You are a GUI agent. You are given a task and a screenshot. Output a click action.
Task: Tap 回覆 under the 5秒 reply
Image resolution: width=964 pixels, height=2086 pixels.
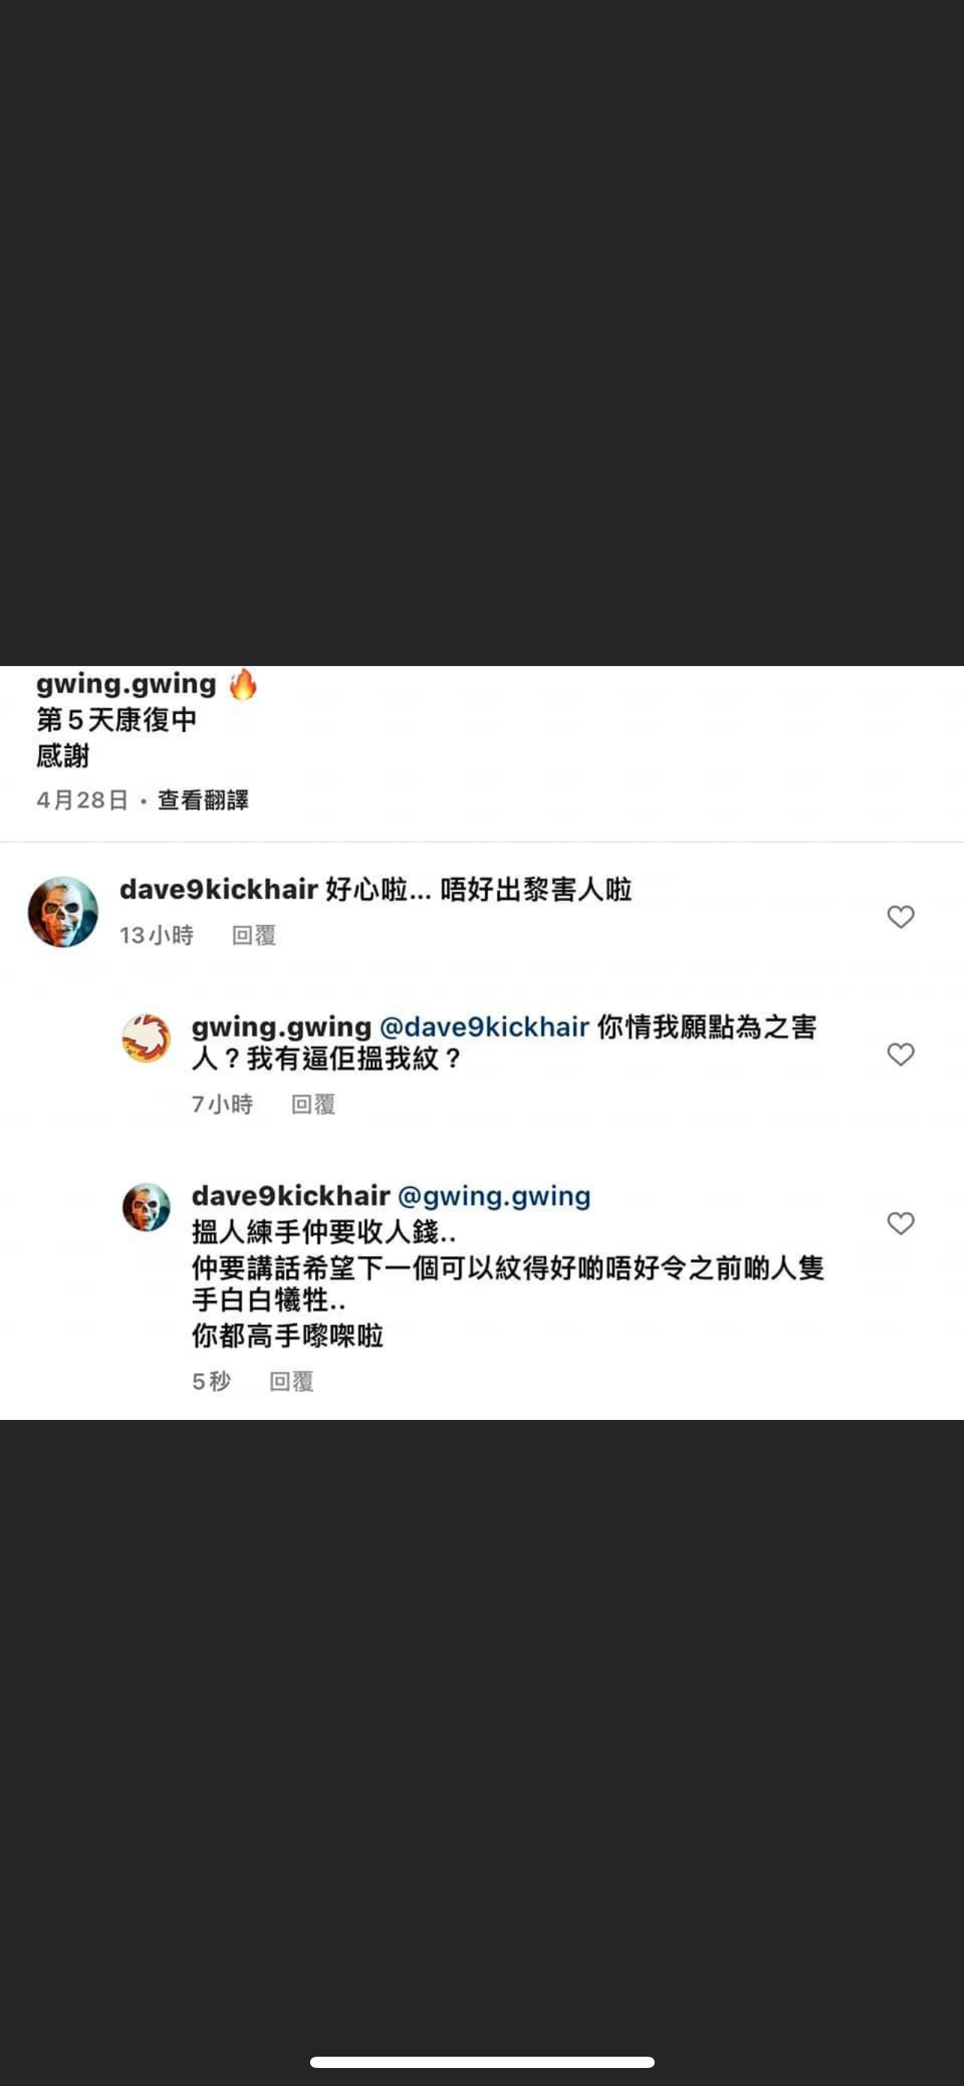[291, 1382]
